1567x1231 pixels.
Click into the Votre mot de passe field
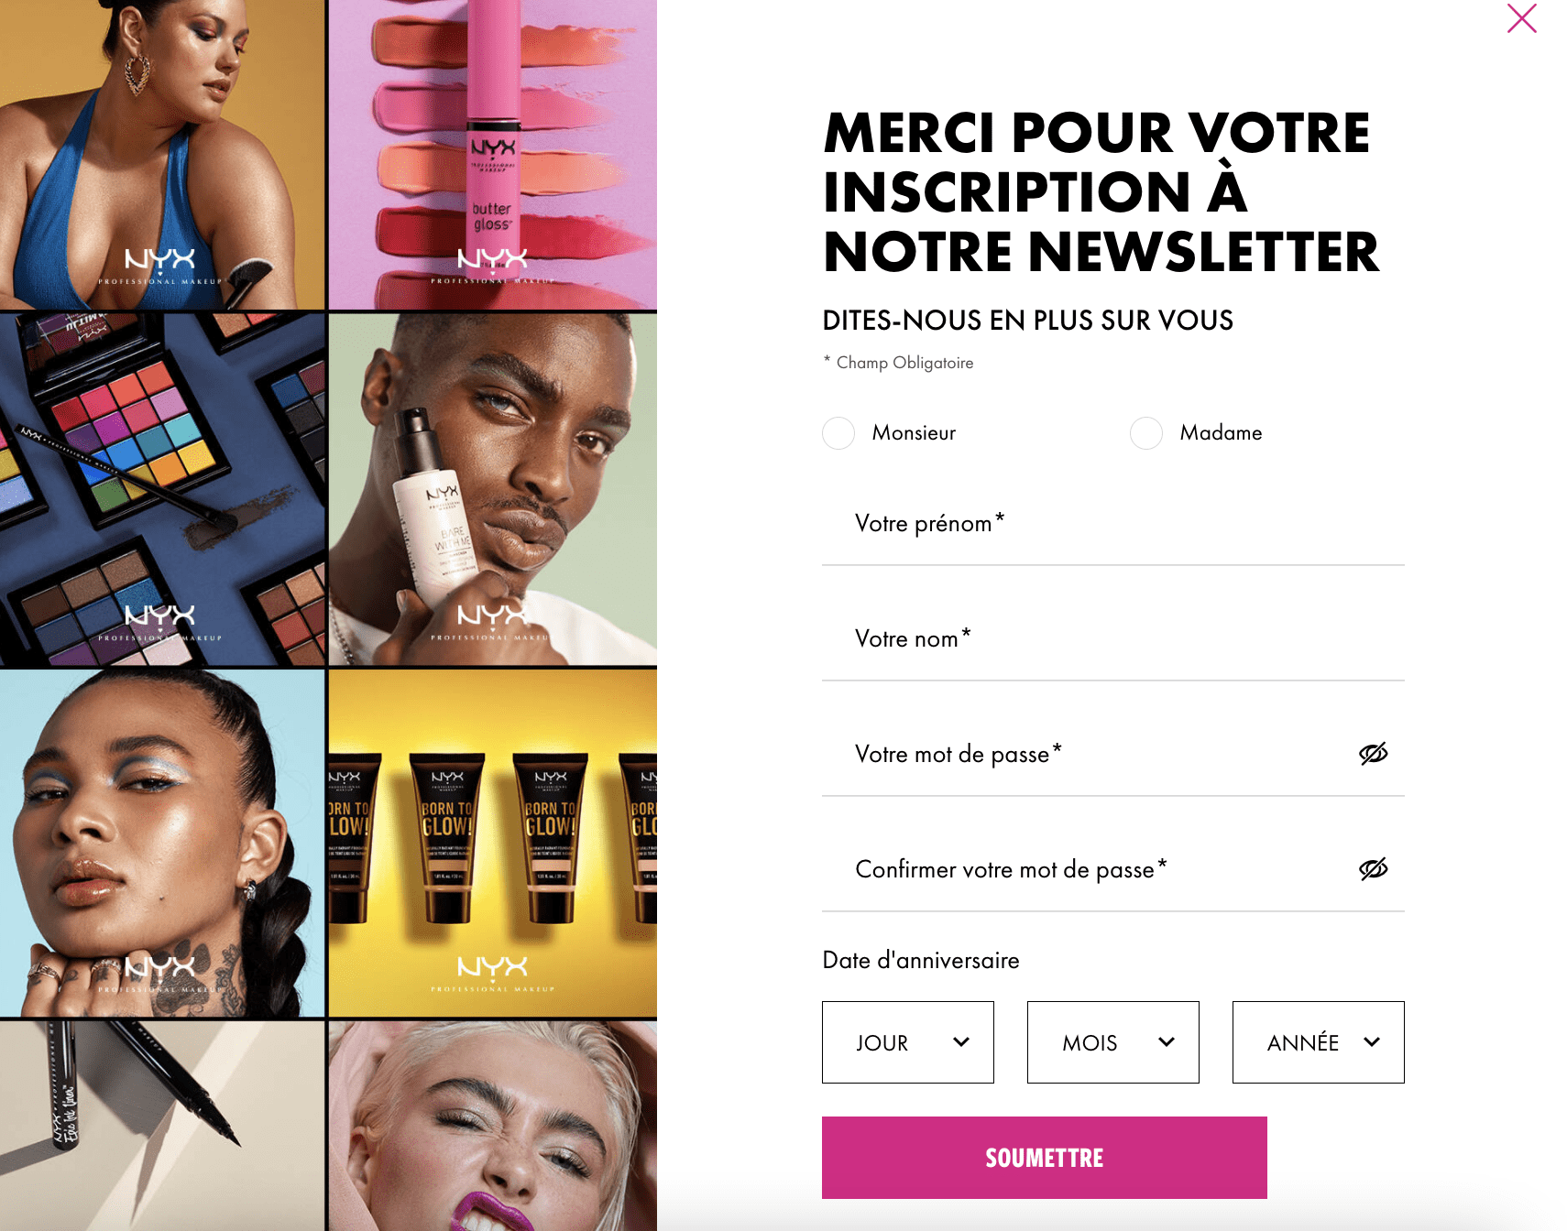point(1086,755)
